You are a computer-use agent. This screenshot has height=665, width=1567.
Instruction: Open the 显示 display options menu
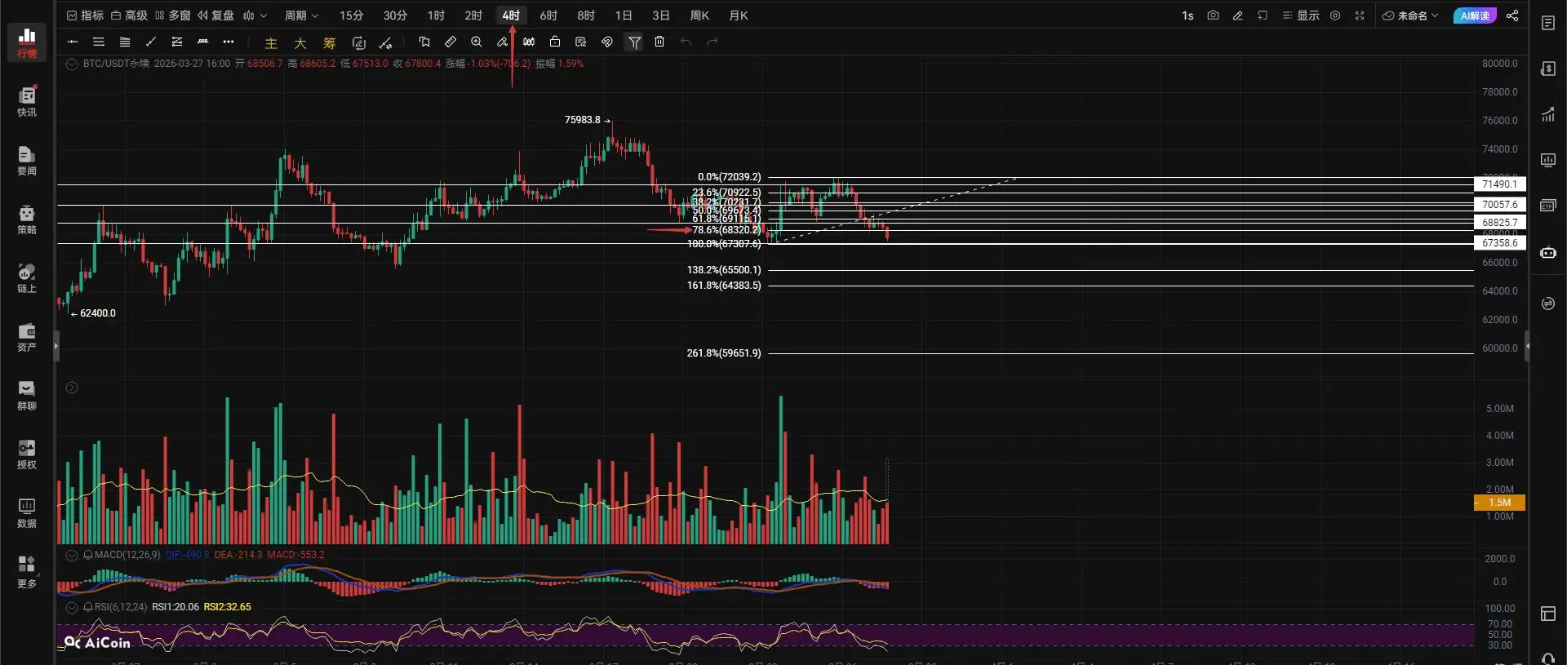1301,16
